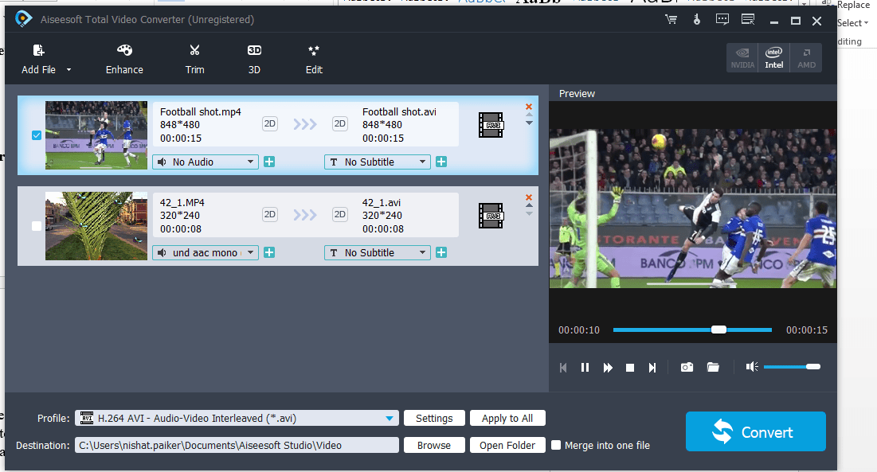This screenshot has width=877, height=472.
Task: Jump to previous frame in preview
Action: [563, 368]
